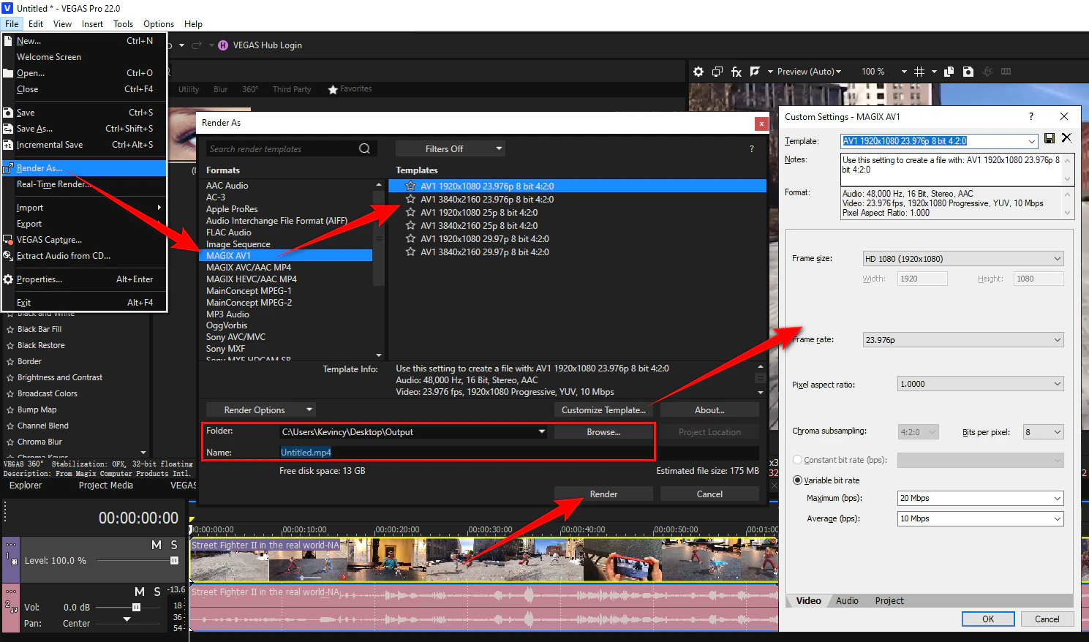This screenshot has width=1089, height=642.
Task: Solo audio track 2
Action: coord(157,592)
